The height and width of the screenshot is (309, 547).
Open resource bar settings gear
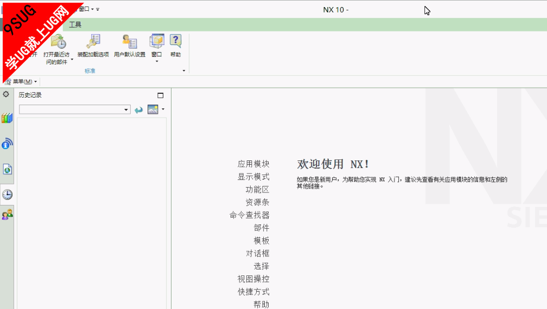click(x=6, y=94)
